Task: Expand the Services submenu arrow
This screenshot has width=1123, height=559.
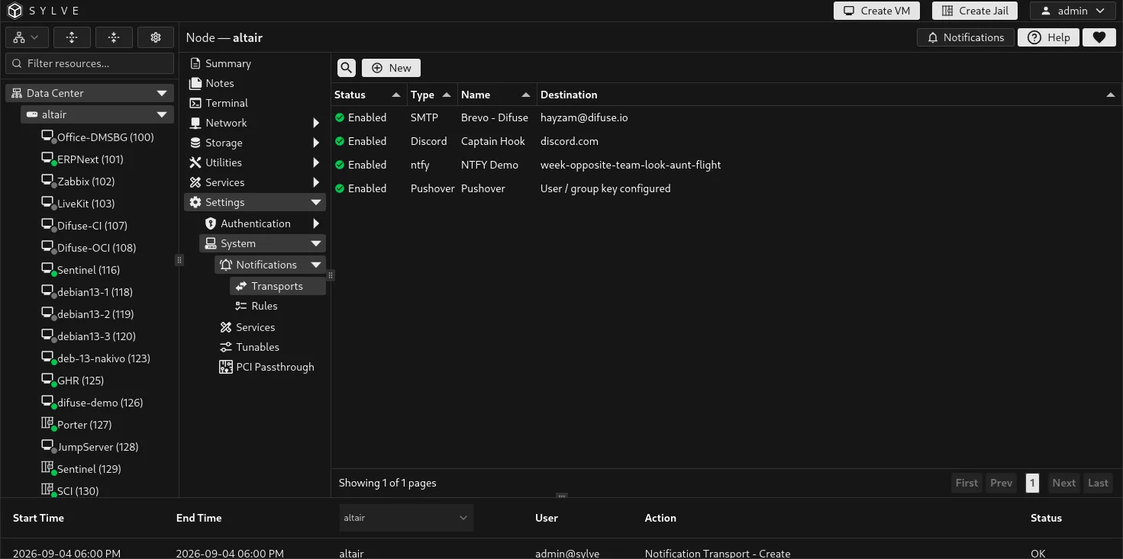Action: [316, 182]
